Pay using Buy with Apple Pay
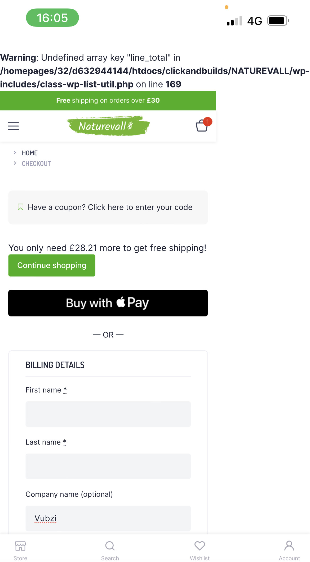Viewport: 310px width, 562px height. coord(108,303)
